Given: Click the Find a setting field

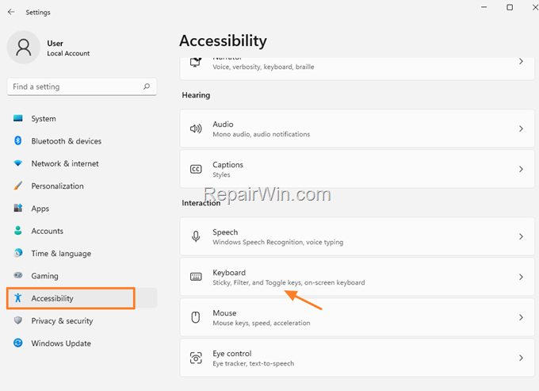Looking at the screenshot, I should point(82,86).
